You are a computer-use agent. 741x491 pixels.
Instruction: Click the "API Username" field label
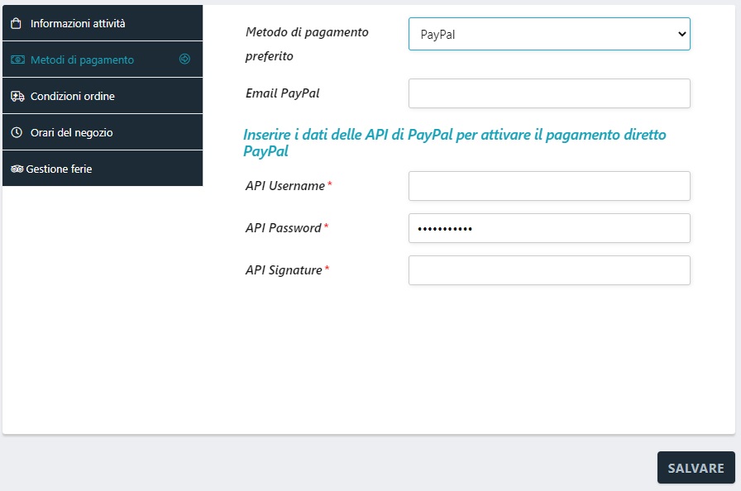285,186
